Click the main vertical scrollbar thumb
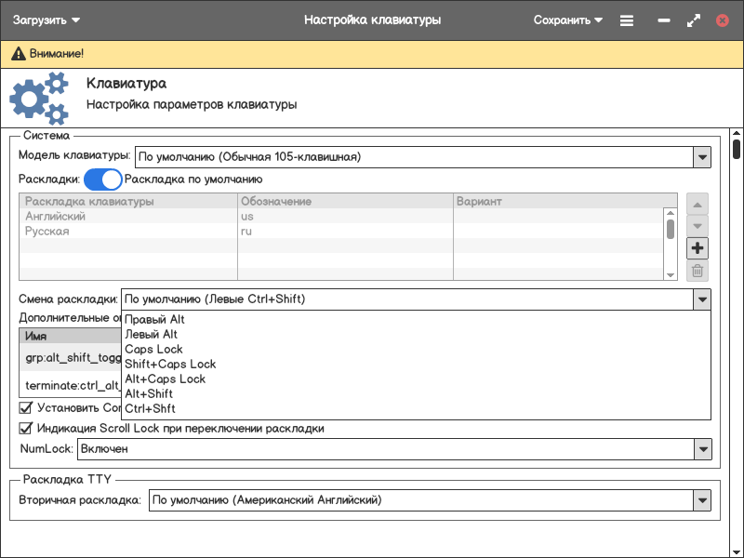Viewport: 744px width, 558px height. 737,149
